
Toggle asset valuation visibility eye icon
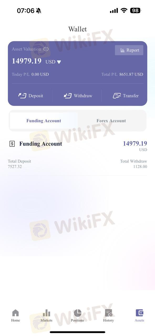[x=46, y=49]
